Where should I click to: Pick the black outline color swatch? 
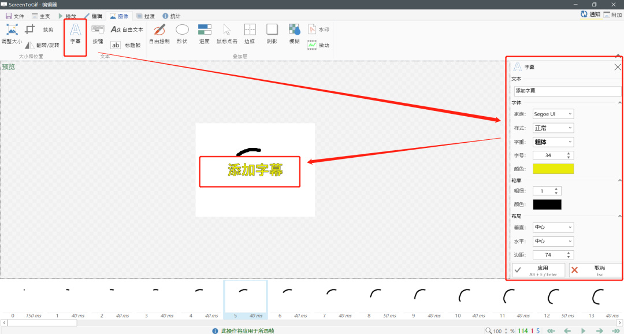tap(547, 205)
